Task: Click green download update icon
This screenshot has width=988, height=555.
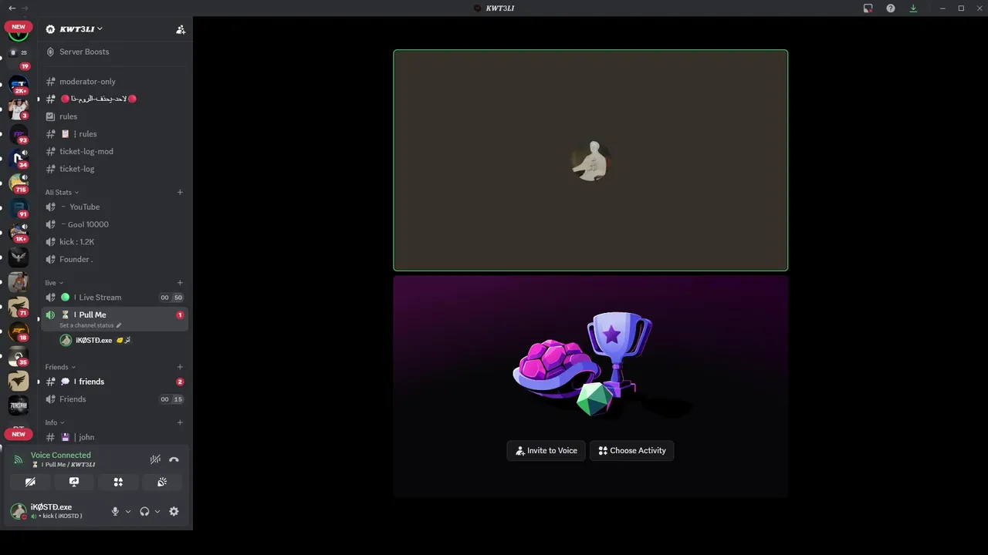Action: click(x=913, y=8)
